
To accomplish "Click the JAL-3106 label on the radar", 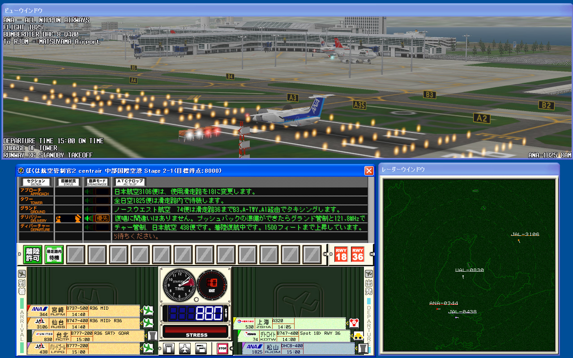I will click(x=525, y=234).
